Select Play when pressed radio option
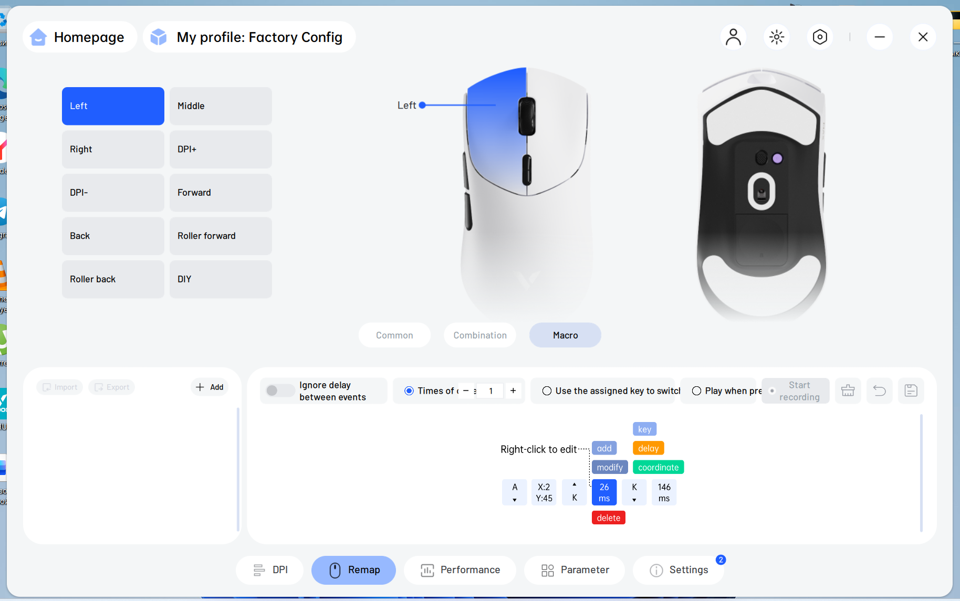 [696, 391]
